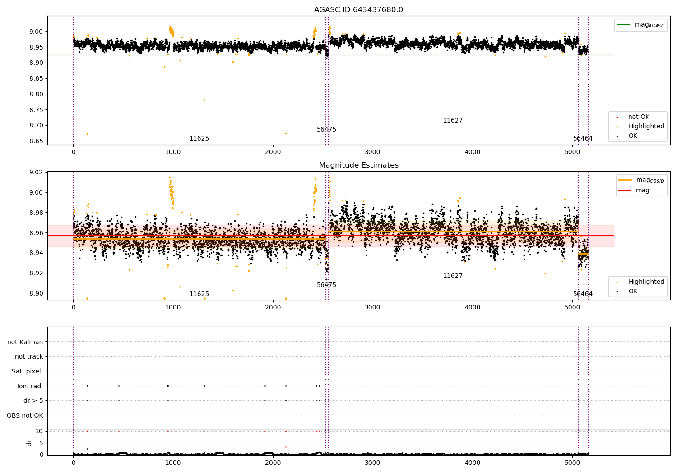Click the y-axis tick label 9.02
Image resolution: width=677 pixels, height=473 pixels.
36,172
